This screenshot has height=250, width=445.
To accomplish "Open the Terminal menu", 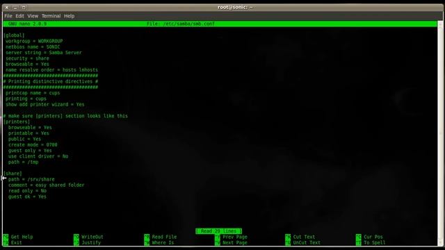I will pyautogui.click(x=51, y=16).
